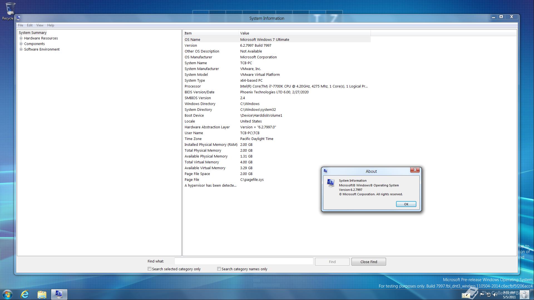Toggle Search selected category only checkbox
The width and height of the screenshot is (534, 300).
[x=150, y=269]
